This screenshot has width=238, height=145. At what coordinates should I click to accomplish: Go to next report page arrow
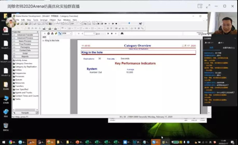click(108, 34)
